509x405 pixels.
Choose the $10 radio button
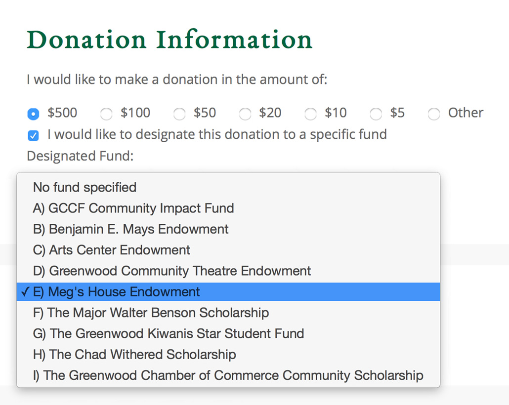click(310, 114)
